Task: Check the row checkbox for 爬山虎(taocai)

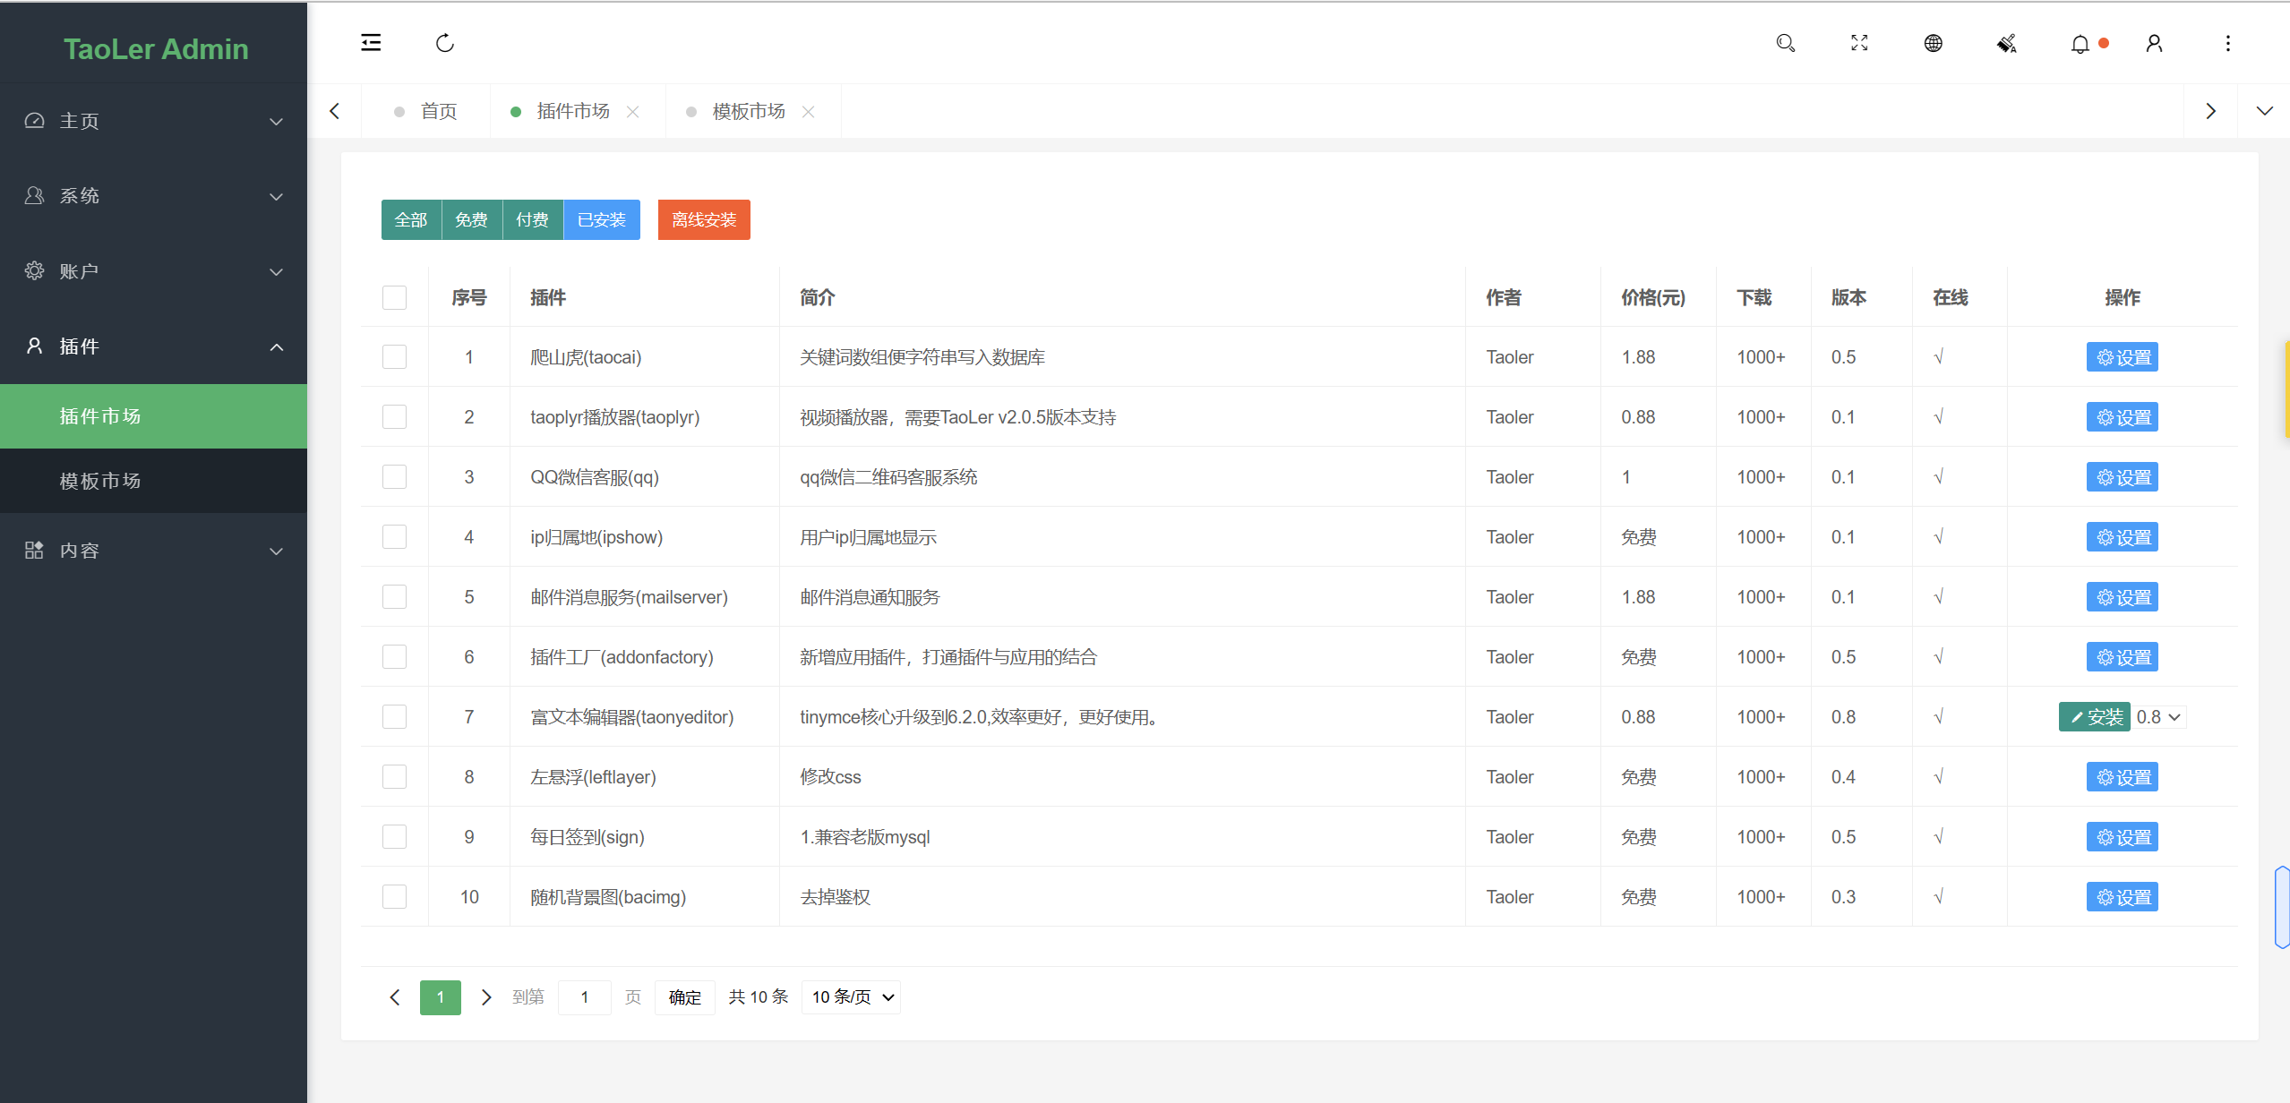Action: 394,356
